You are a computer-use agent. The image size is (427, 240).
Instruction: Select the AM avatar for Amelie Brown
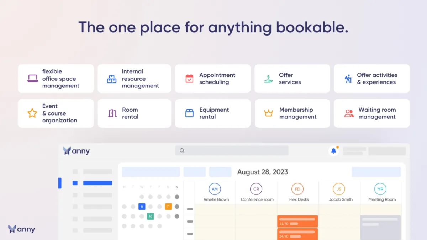(215, 189)
